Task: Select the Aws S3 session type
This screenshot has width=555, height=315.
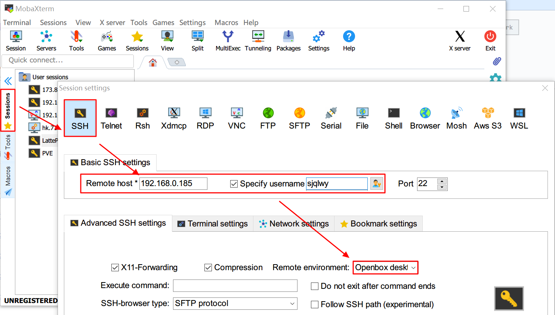Action: tap(487, 118)
